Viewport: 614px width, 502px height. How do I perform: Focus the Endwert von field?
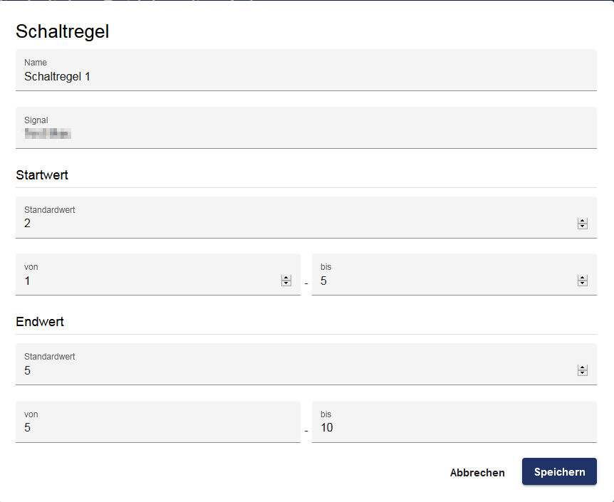tap(158, 422)
